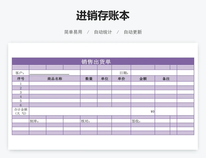Click the ¥0 total amount cell
The width and height of the screenshot is (206, 158).
tap(143, 111)
